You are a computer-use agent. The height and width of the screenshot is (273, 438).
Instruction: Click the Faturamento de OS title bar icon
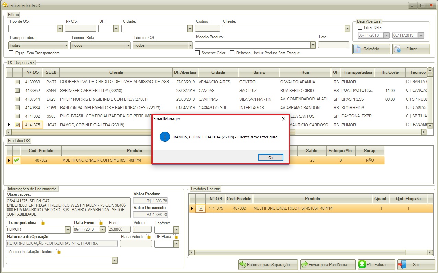(x=5, y=5)
